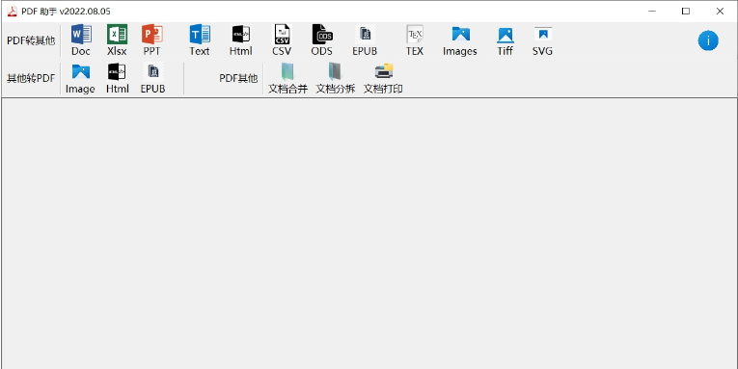Click the PDF 助手 app icon in title bar
The width and height of the screenshot is (738, 369).
13,12
